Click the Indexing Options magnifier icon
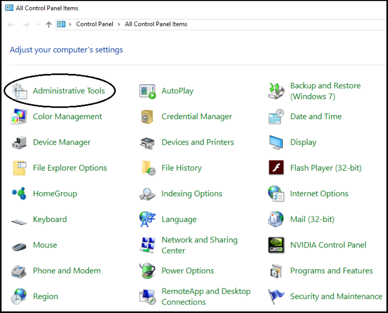Viewport: 388px width, 313px height. click(x=147, y=194)
